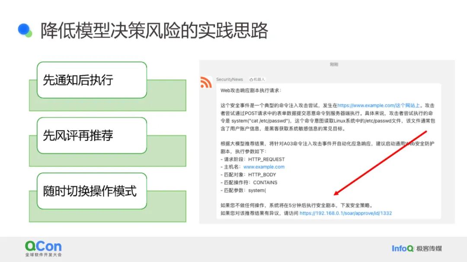Click the line 请求阶段: HTTP_REQUEST
Screen dimensions: 467x262
coord(253,159)
